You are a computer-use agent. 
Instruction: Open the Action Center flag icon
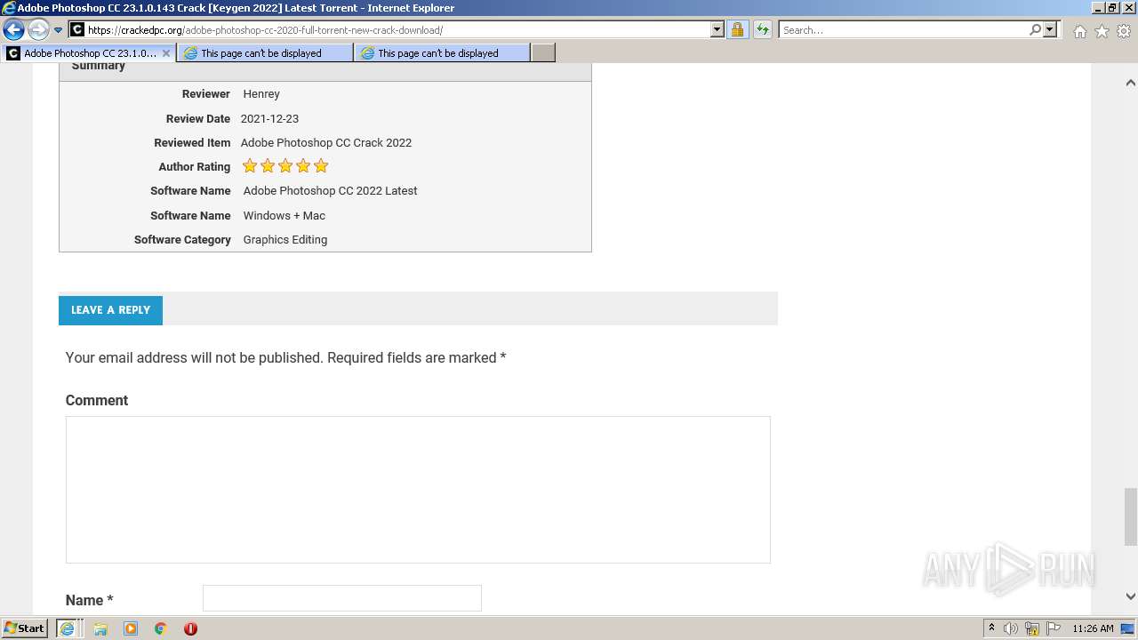(1054, 628)
